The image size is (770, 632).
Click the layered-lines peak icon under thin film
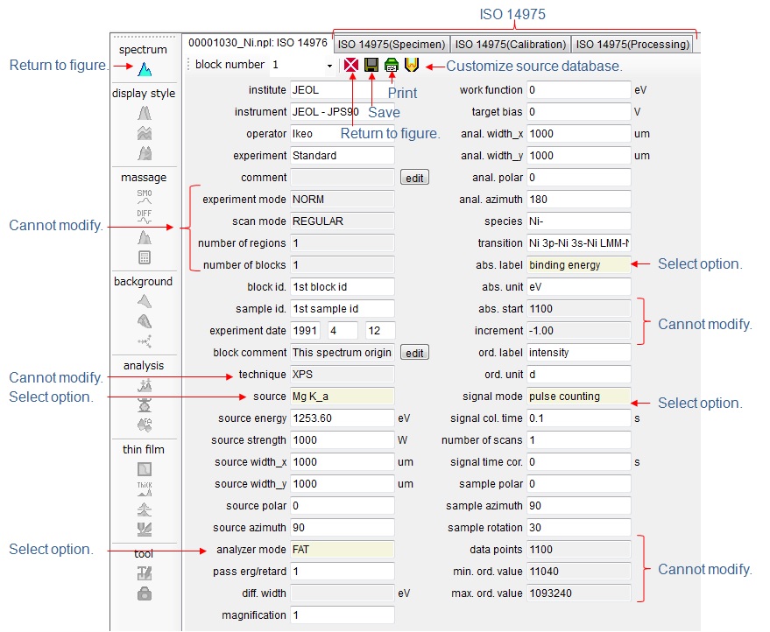pos(145,509)
